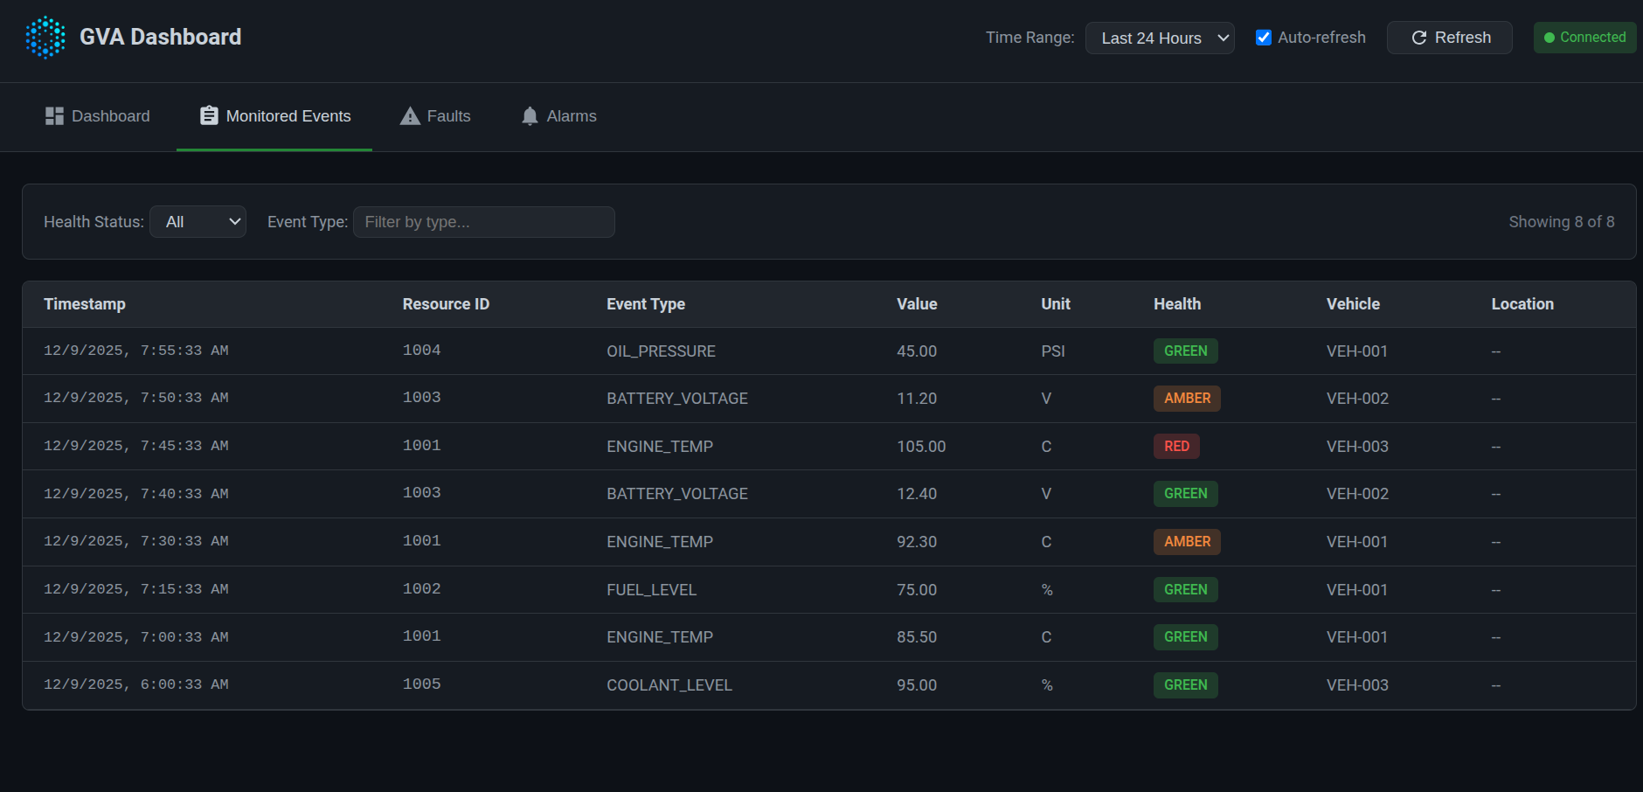Expand the Health Status filter dropdown

pyautogui.click(x=198, y=222)
